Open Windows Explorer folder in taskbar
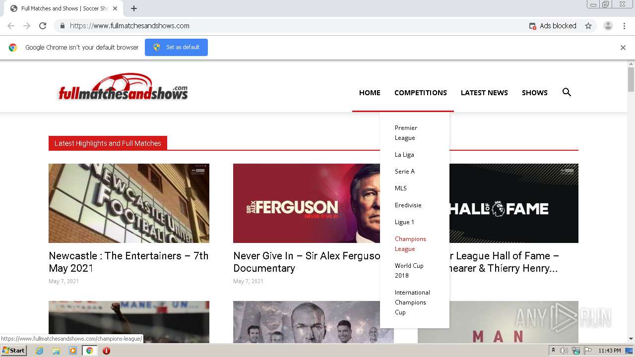 coord(56,351)
